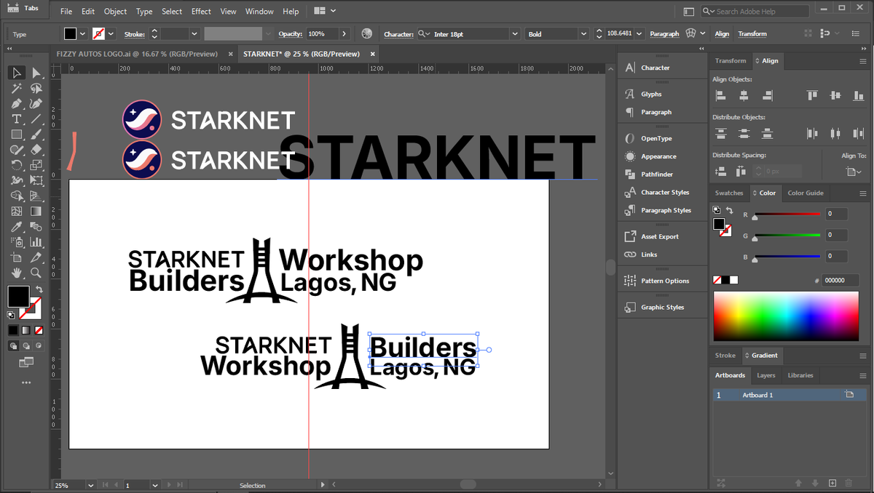Open the workspace layout switcher dropdown
The image size is (874, 493).
tap(325, 11)
